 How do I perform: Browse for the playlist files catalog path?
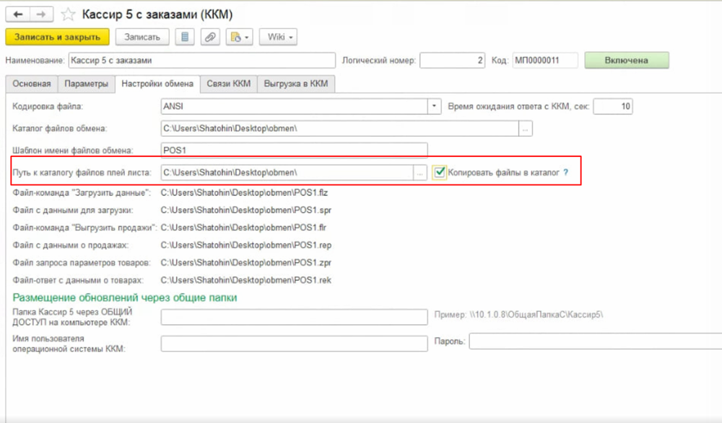coord(420,173)
